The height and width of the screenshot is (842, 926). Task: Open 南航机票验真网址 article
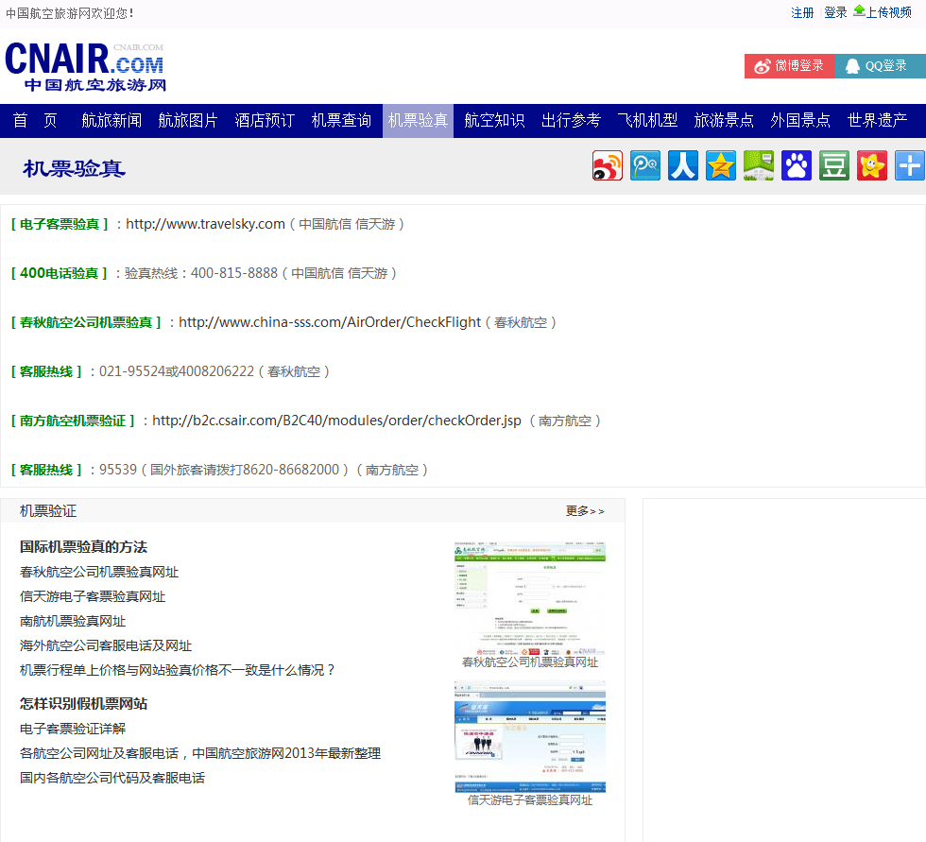[73, 621]
